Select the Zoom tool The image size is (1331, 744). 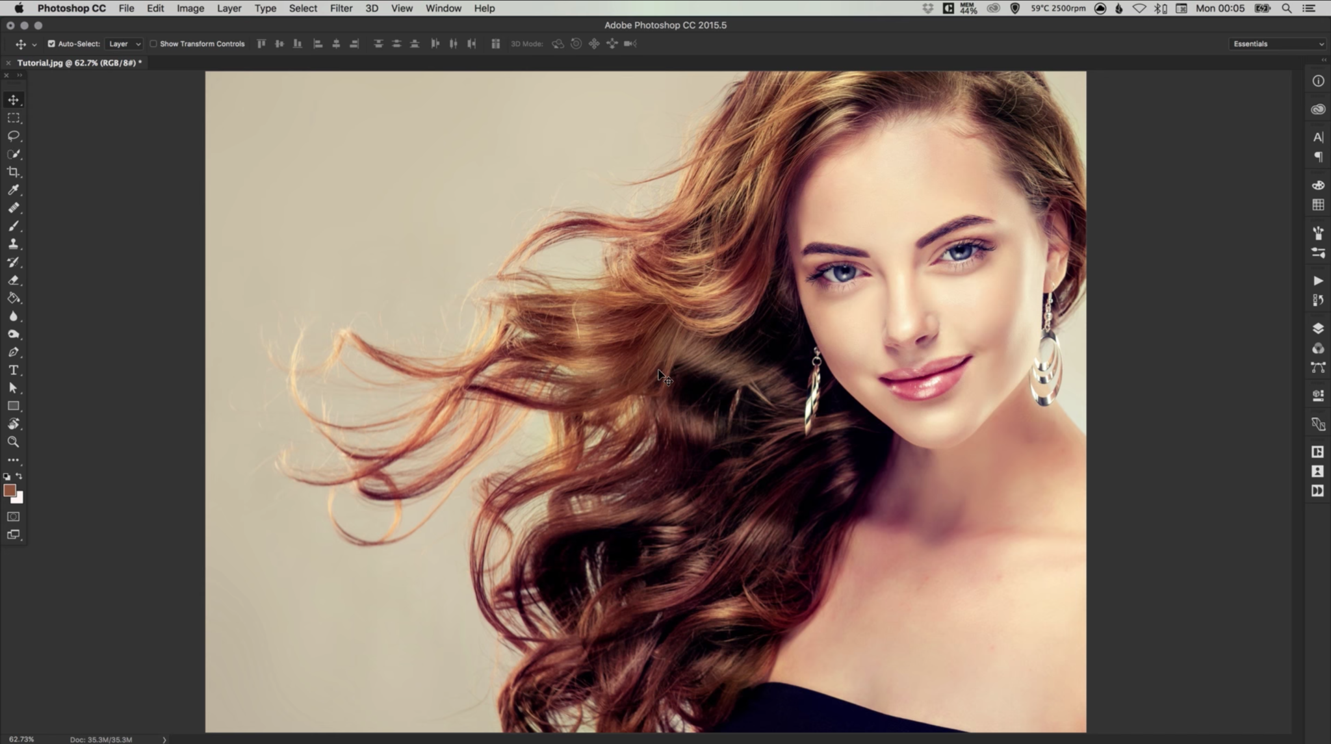pos(13,443)
